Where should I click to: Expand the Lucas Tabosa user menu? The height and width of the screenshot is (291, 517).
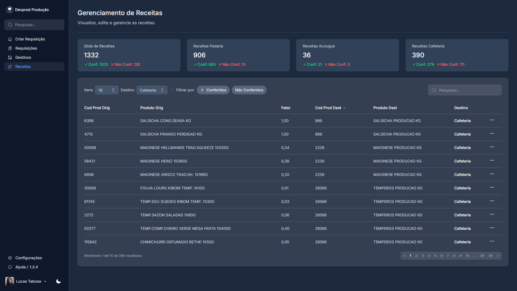point(28,281)
